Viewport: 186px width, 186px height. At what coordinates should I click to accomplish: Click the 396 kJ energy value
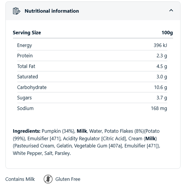(x=160, y=45)
